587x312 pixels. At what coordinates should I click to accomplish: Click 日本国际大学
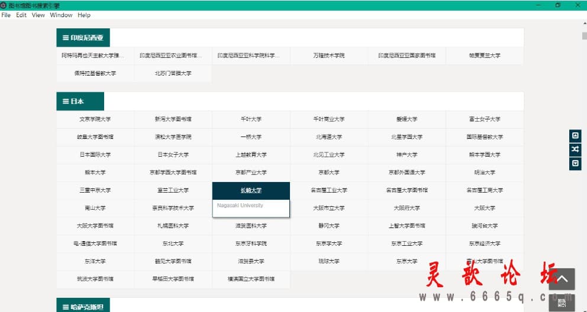[95, 155]
